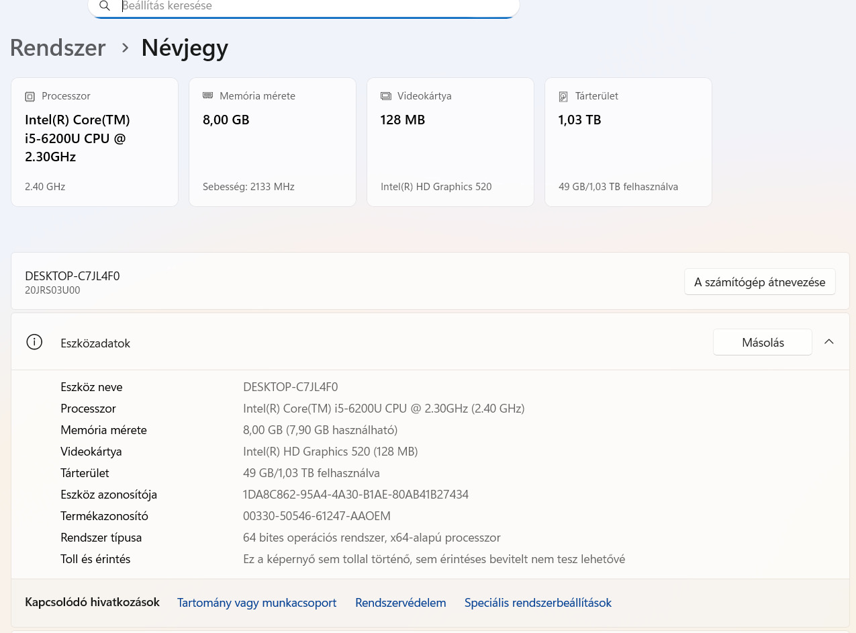
Task: Select the Processzor summary card
Action: click(95, 142)
